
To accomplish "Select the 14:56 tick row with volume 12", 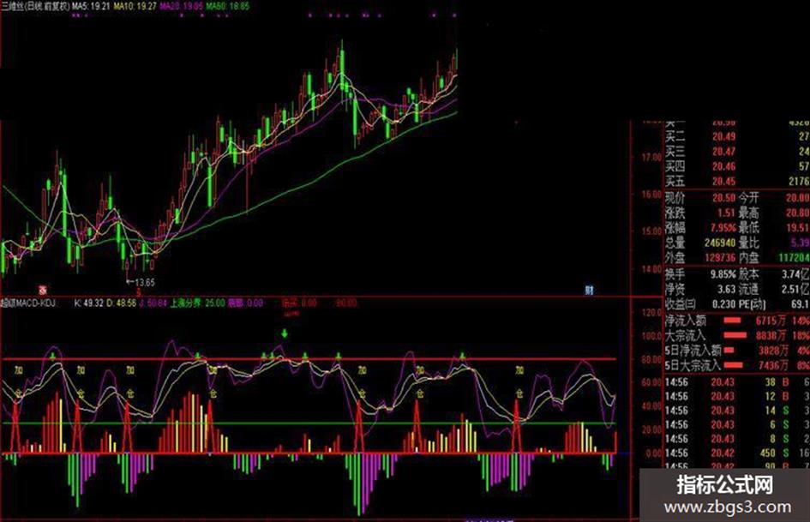I will coord(737,396).
